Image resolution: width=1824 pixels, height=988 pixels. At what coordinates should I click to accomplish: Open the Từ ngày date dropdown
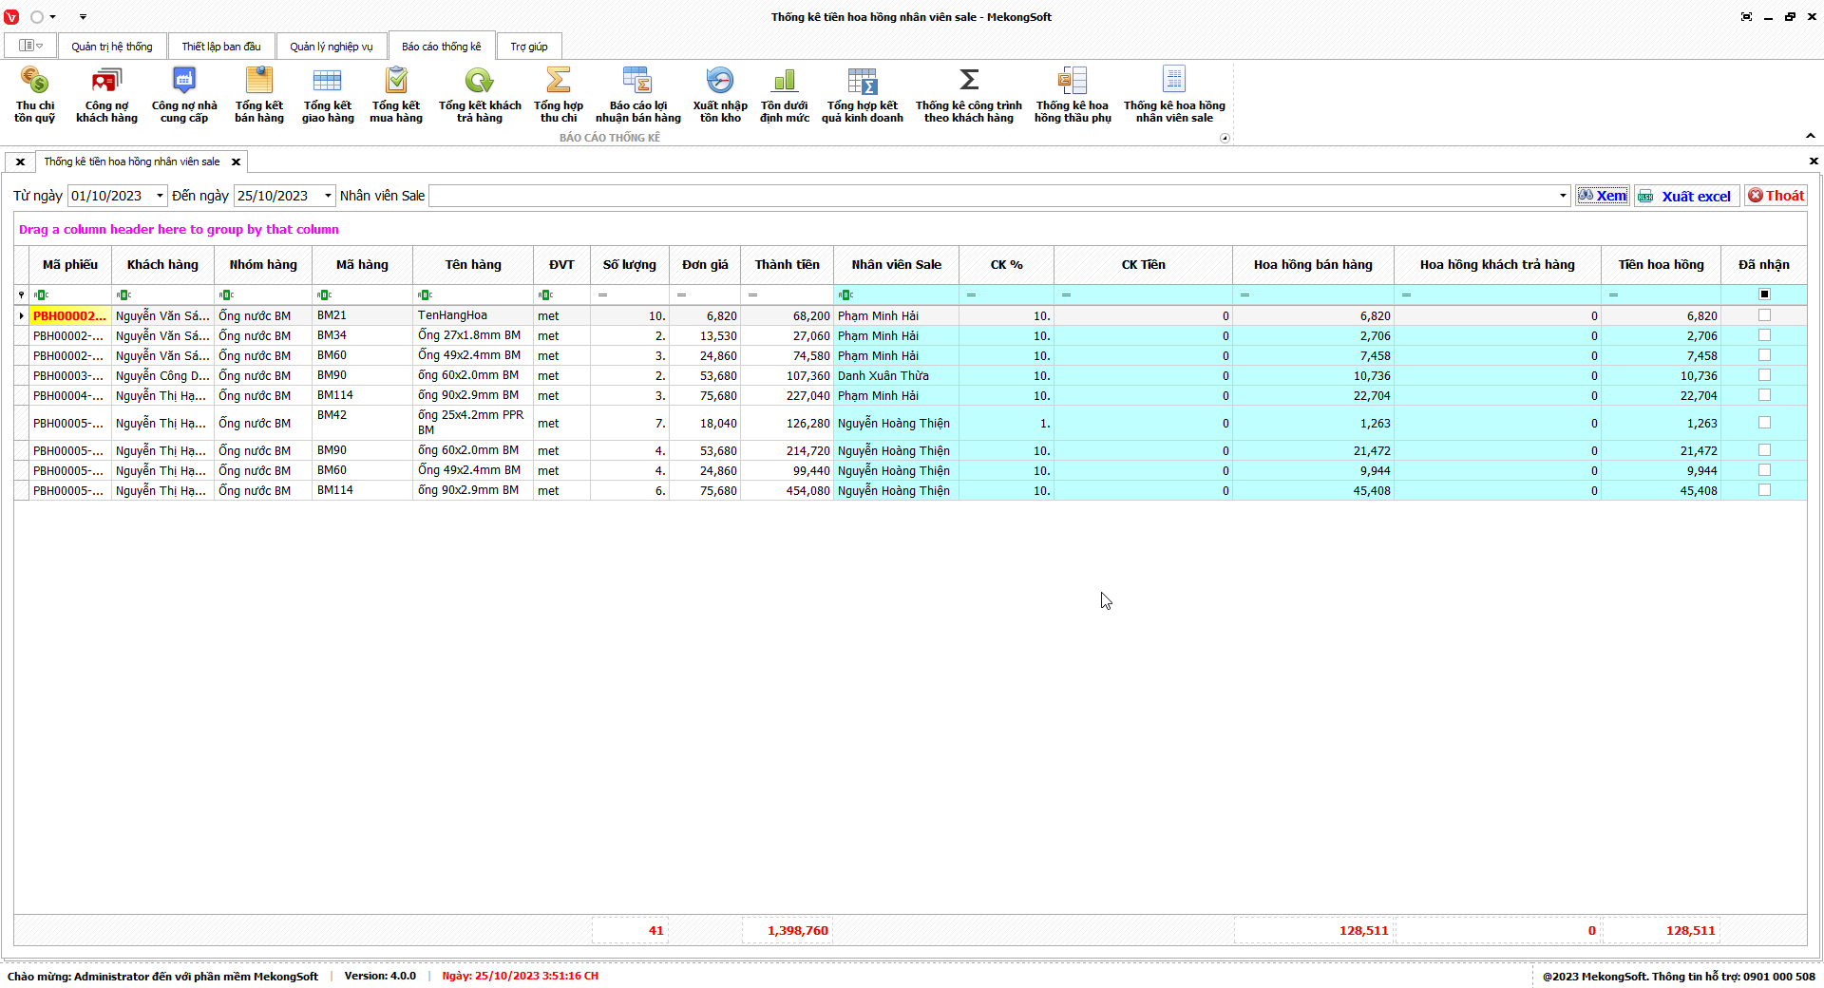[x=160, y=196]
